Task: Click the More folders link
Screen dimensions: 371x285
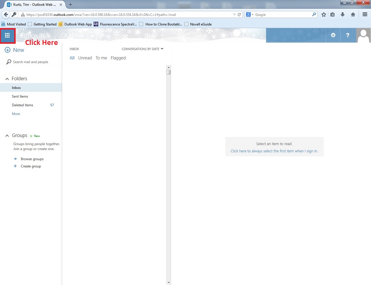Action: tap(16, 114)
